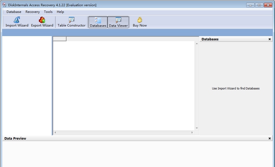Click the scroll down arrow in grid
Image resolution: width=275 pixels, height=167 pixels.
[x=197, y=128]
